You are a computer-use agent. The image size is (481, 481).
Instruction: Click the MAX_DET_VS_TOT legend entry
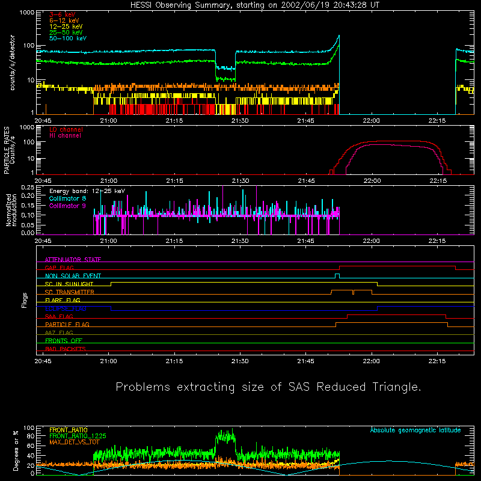click(x=74, y=442)
